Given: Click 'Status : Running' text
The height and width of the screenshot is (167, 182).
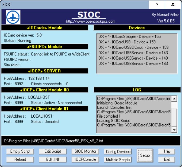Looking at the screenshot, I should coord(17,41).
